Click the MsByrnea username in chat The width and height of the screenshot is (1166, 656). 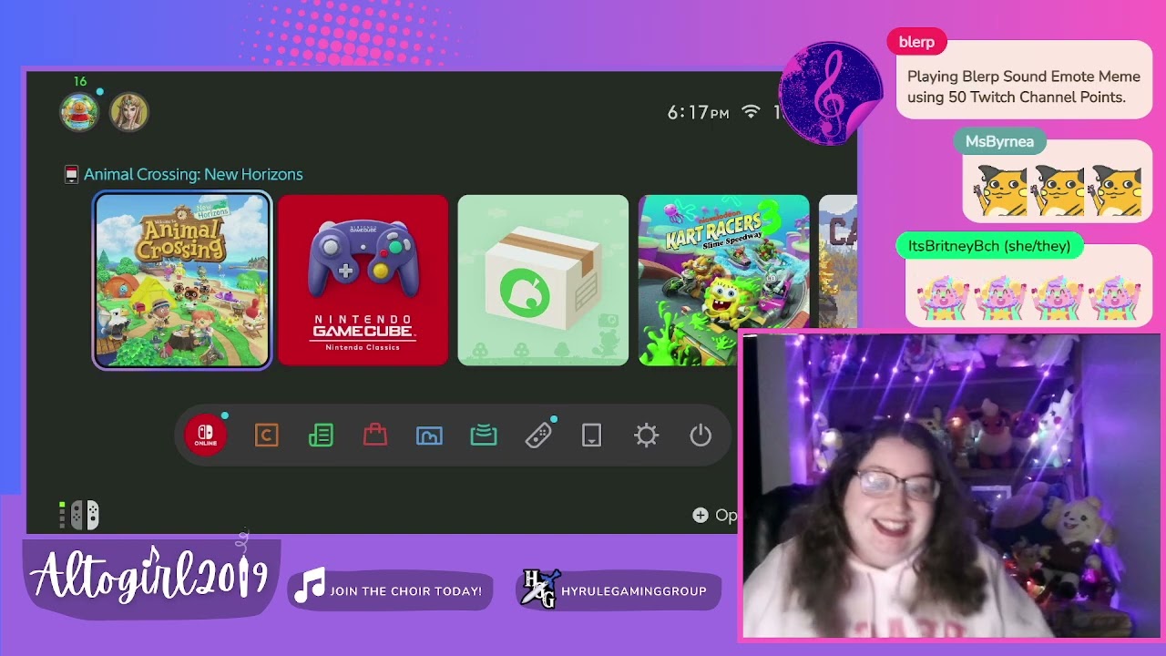click(x=999, y=141)
